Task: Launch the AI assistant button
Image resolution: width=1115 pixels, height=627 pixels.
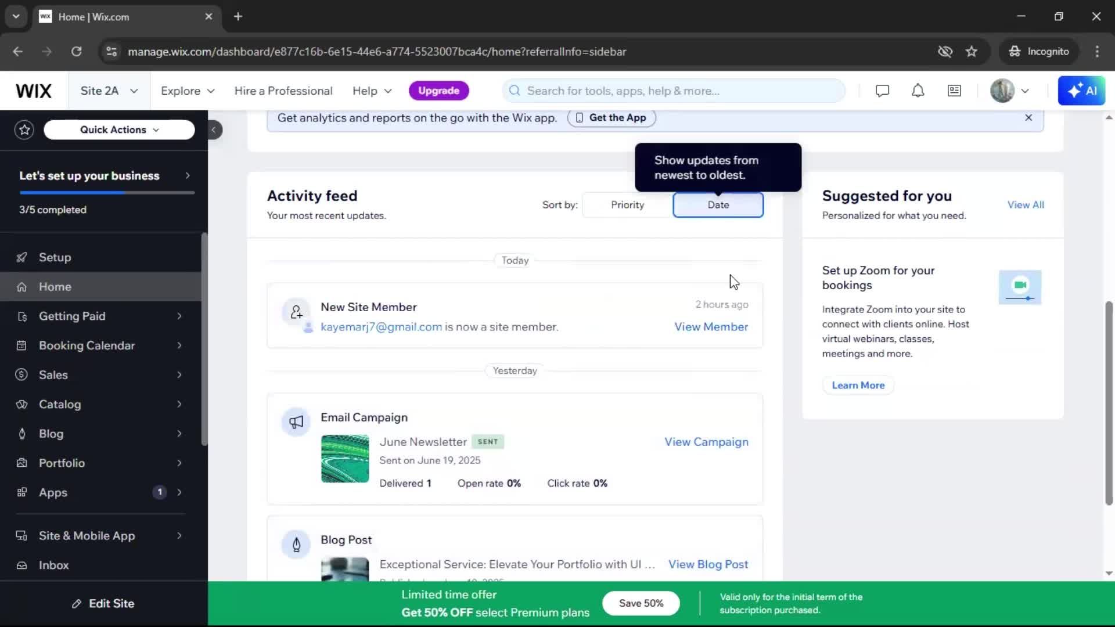Action: pyautogui.click(x=1081, y=91)
